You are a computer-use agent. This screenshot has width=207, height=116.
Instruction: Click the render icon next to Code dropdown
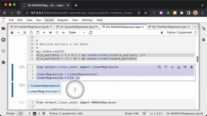(x=91, y=33)
